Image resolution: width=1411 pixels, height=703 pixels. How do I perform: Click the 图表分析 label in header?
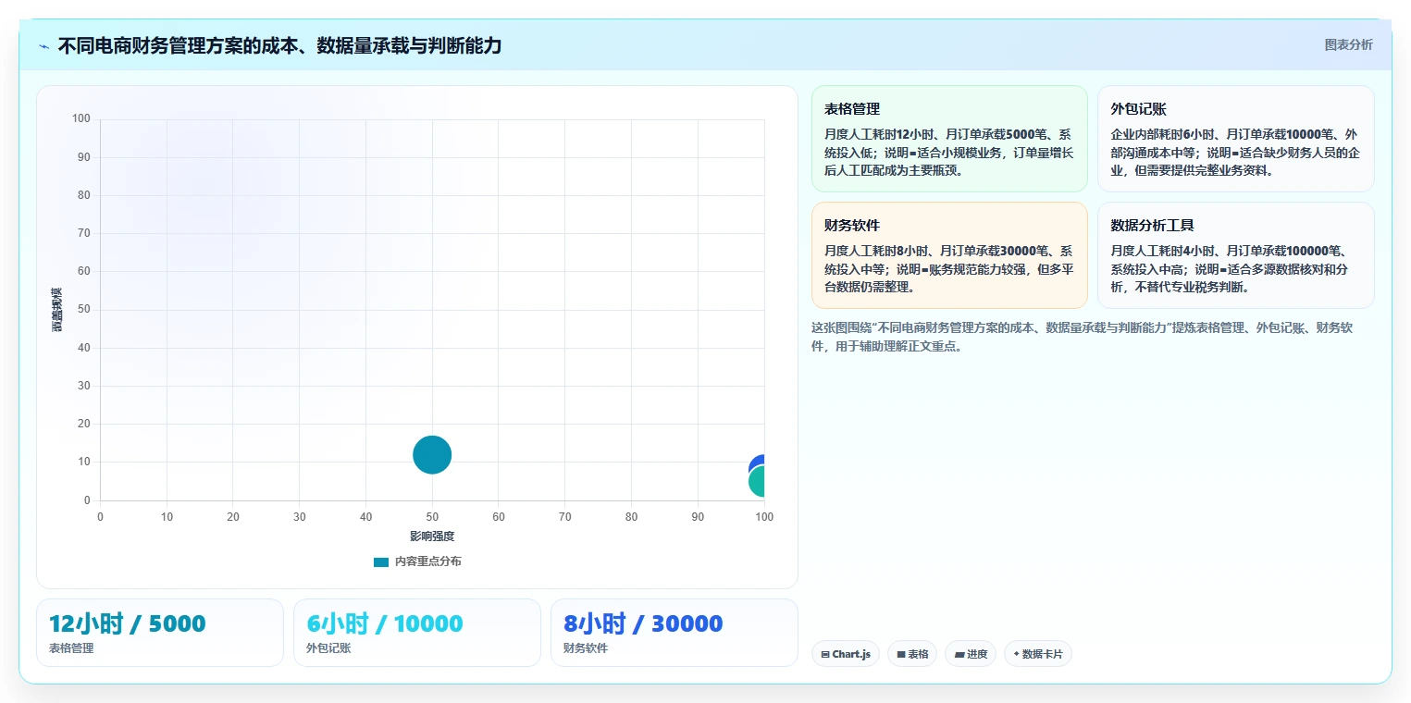[x=1348, y=44]
